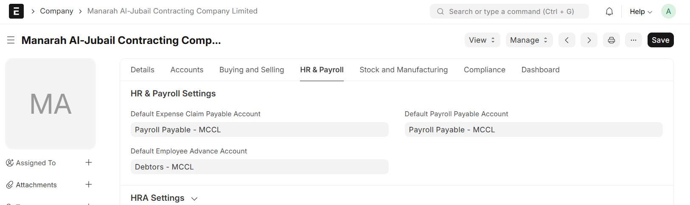Open the notifications bell
The width and height of the screenshot is (690, 205).
[609, 11]
